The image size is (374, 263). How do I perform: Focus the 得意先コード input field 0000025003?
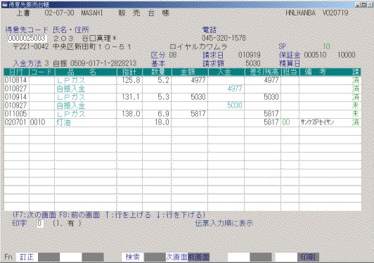tap(27, 38)
